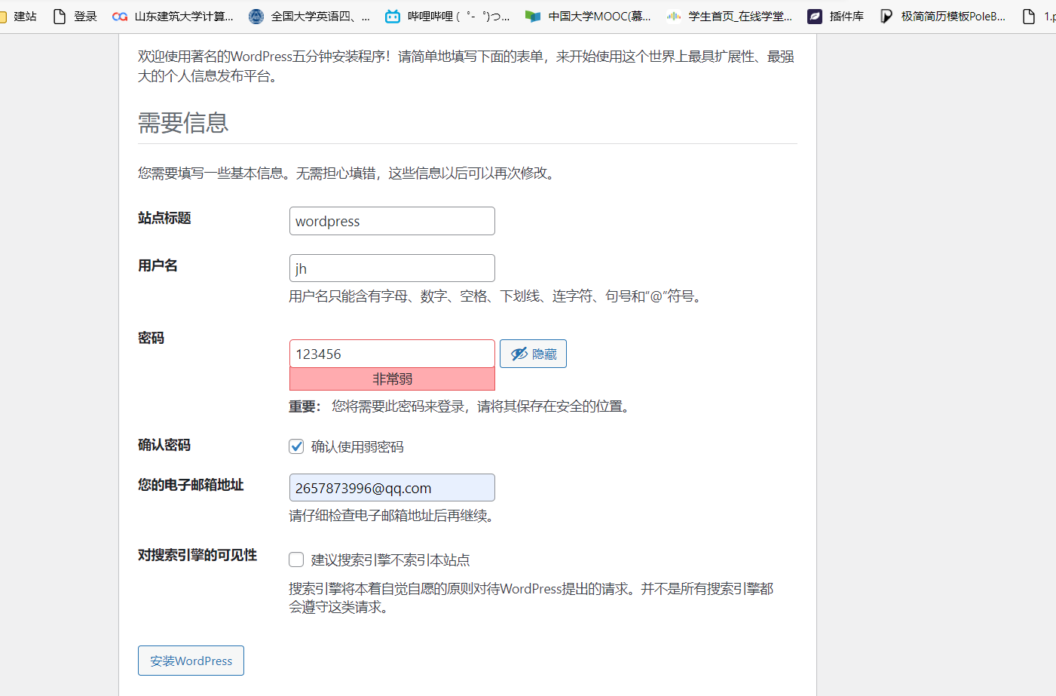Click the 您的电子邮箱地址 label

pyautogui.click(x=191, y=485)
